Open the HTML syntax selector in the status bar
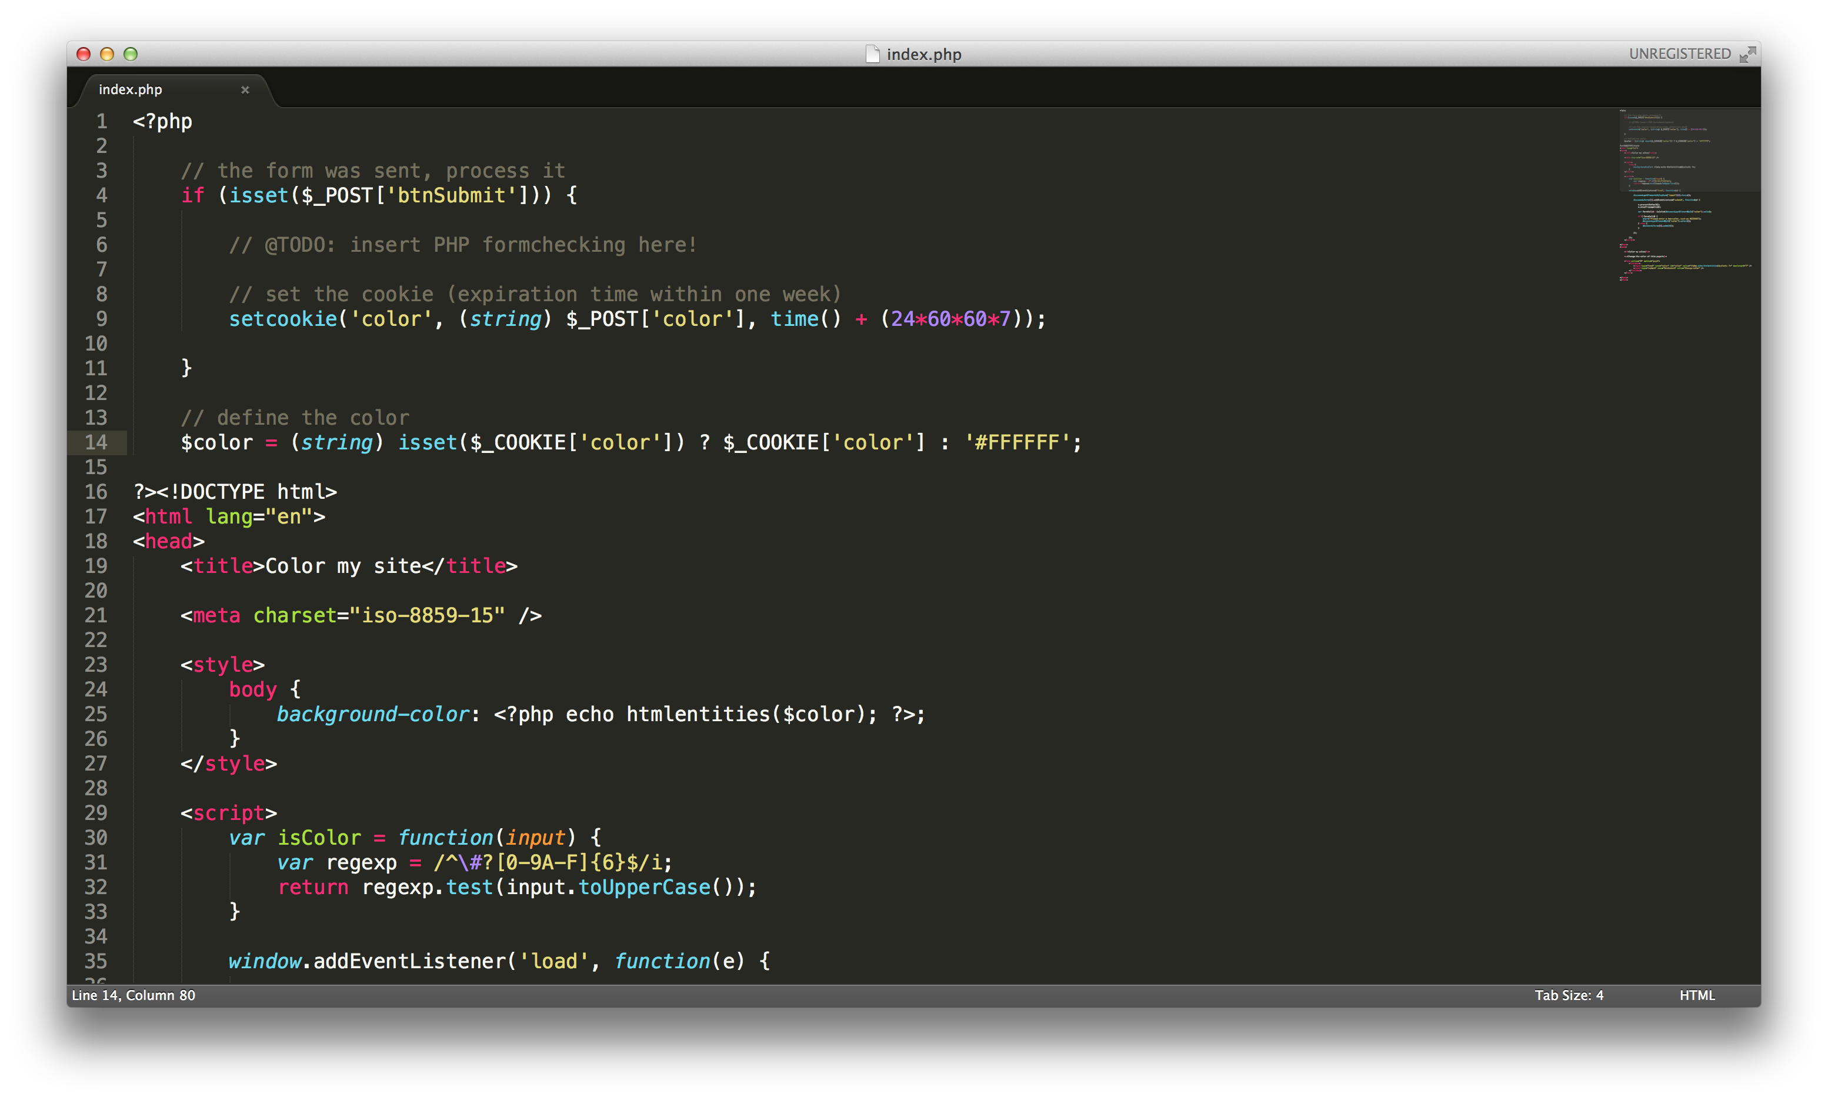Viewport: 1828px width, 1100px height. click(1696, 995)
